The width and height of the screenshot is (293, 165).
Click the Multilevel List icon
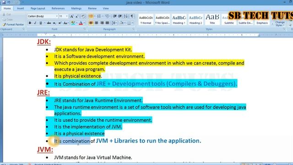[x=107, y=16]
